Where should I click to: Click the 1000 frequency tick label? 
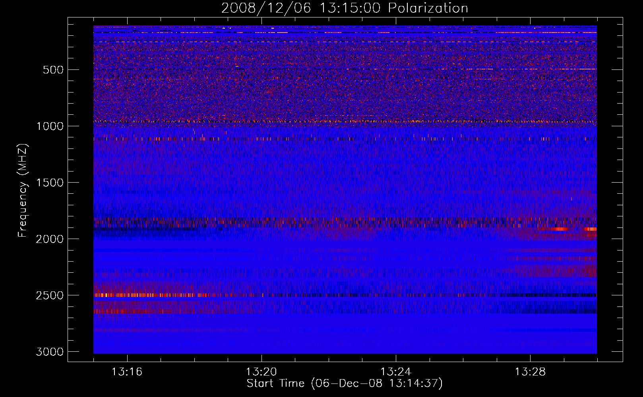pos(50,126)
